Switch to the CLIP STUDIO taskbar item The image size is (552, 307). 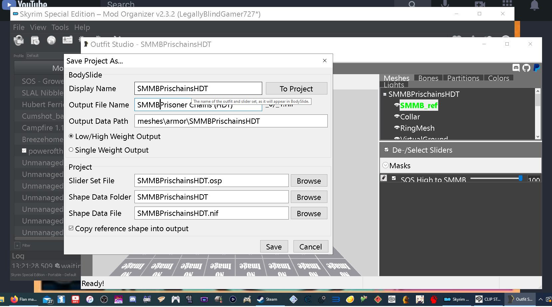pos(488,299)
